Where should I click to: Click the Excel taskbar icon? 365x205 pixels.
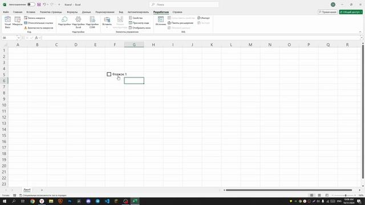pyautogui.click(x=135, y=201)
